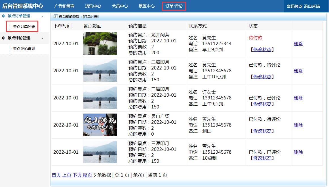
Task: Collapse the 景点评论管理 section chevron
Action: click(42, 38)
